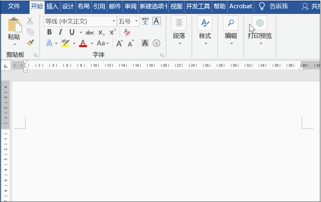Click the left indent marker on ruler

coord(25,71)
